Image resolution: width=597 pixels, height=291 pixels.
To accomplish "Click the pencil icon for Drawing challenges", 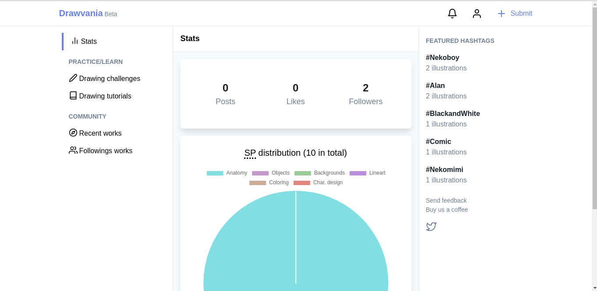I will (x=73, y=78).
